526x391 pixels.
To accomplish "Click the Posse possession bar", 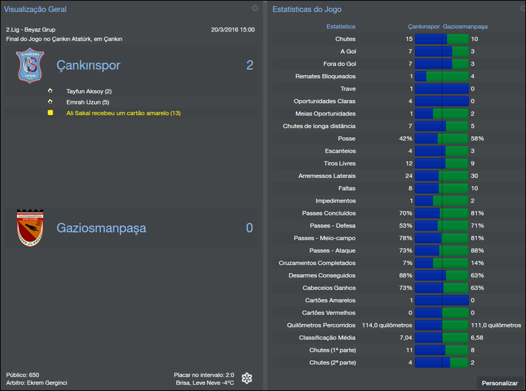I will [x=441, y=139].
